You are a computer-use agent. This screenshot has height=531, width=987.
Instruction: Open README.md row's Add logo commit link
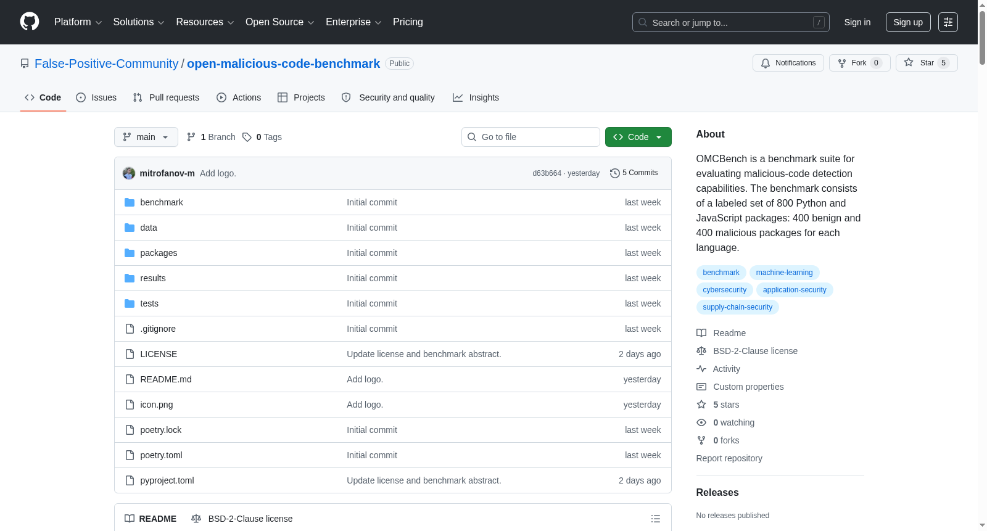click(x=365, y=379)
